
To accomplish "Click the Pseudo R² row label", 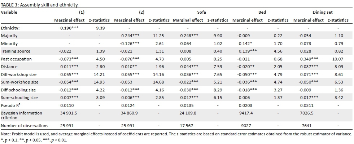I will (11, 105).
